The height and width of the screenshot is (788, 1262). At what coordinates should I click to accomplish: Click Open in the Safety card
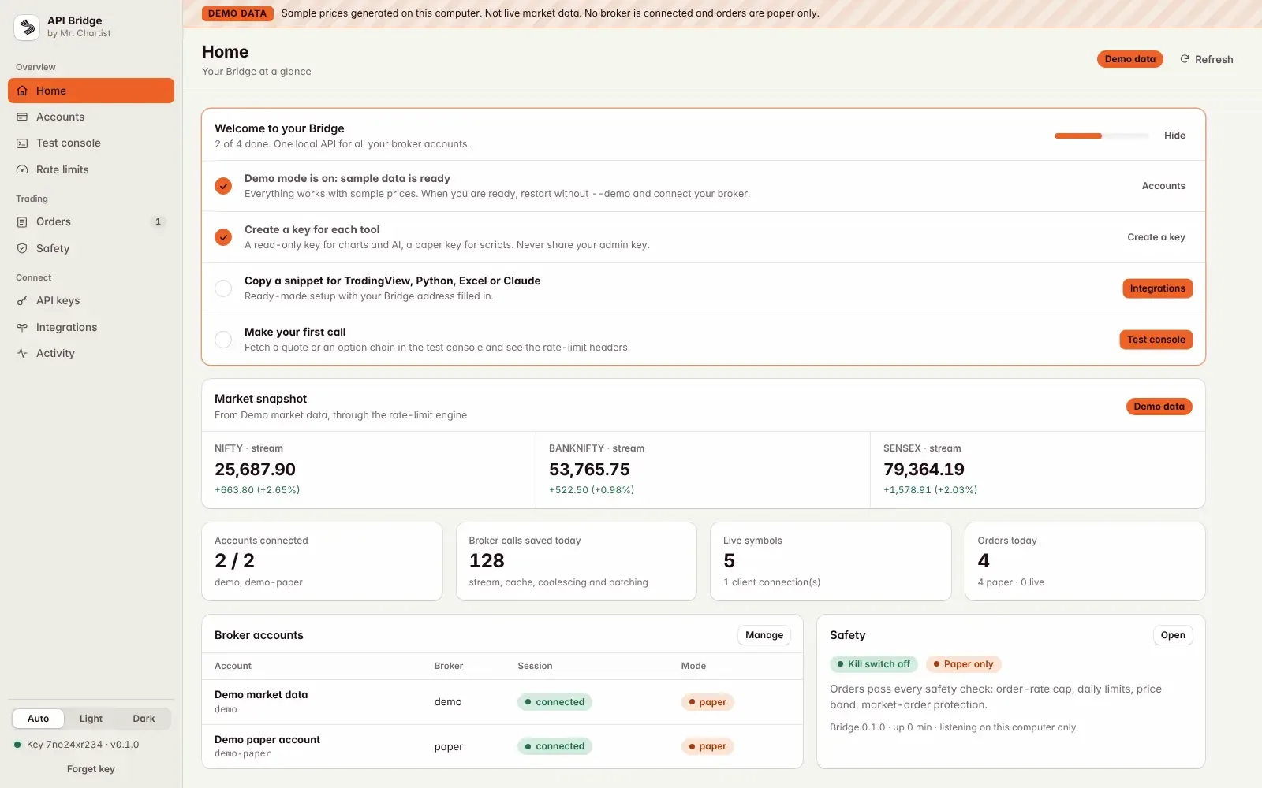(1173, 635)
